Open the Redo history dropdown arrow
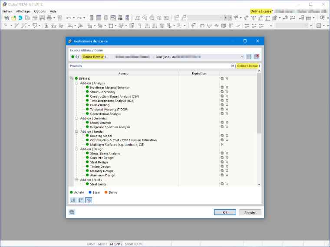This screenshot has width=330, height=247. 84,18
